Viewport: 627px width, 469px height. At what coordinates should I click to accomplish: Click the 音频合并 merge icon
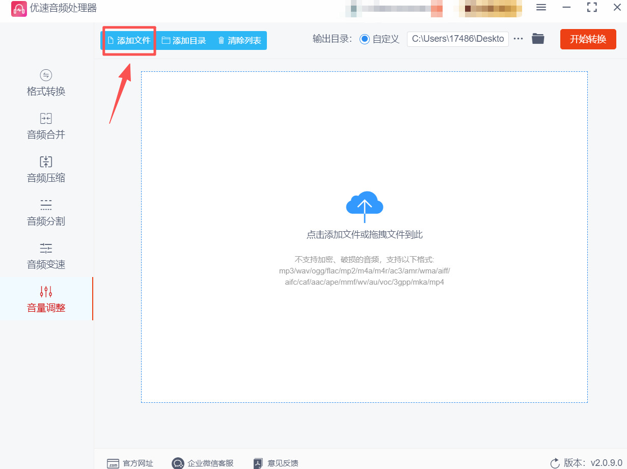(x=46, y=119)
